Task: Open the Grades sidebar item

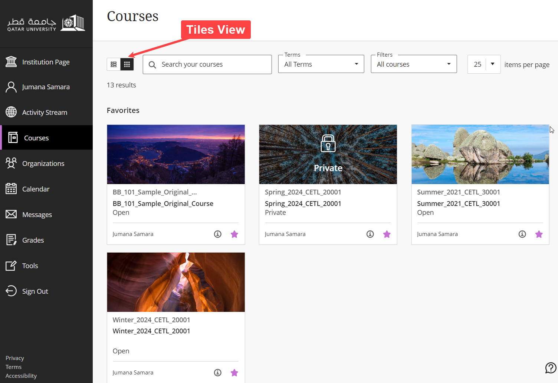Action: click(x=33, y=240)
